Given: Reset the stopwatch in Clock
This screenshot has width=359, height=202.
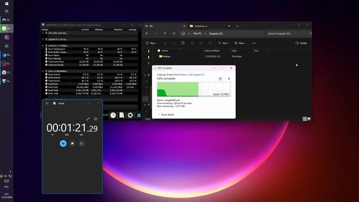Looking at the screenshot, I should [81, 144].
